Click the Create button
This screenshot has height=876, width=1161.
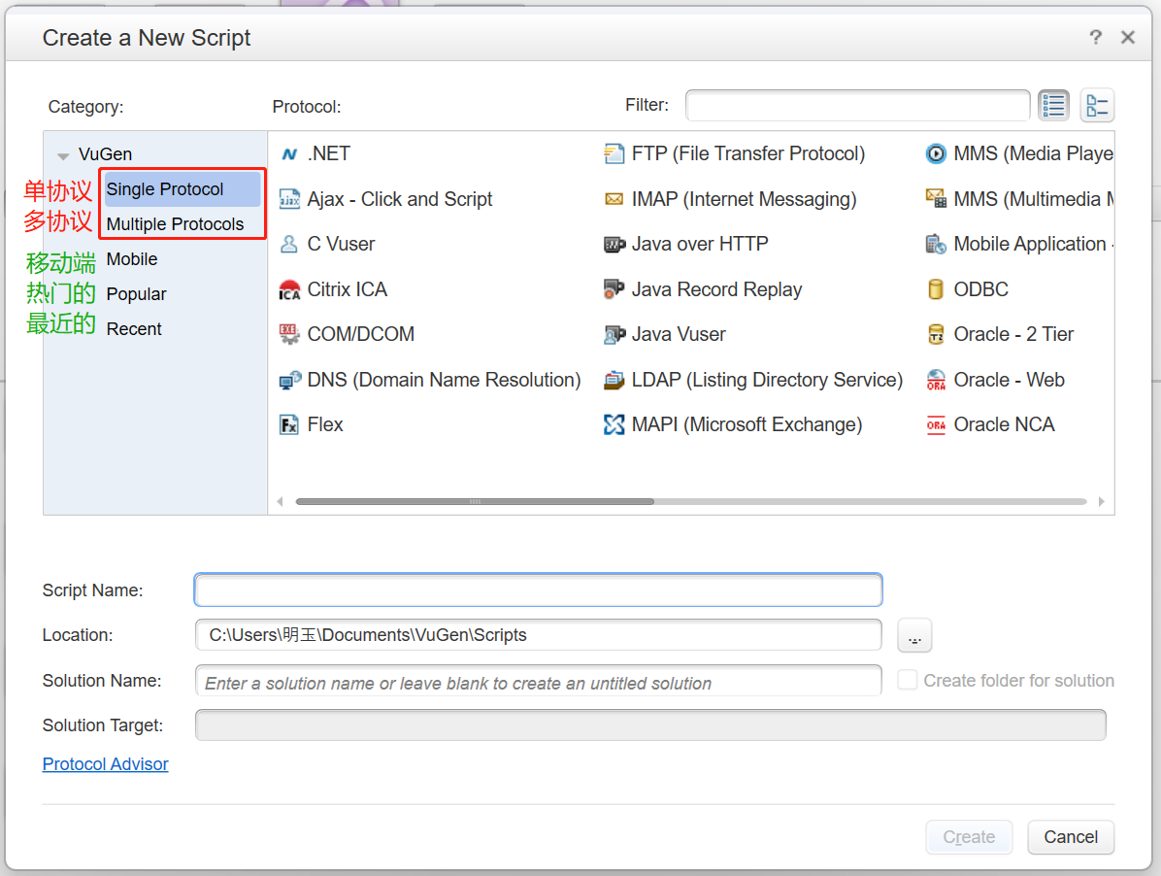(x=969, y=837)
